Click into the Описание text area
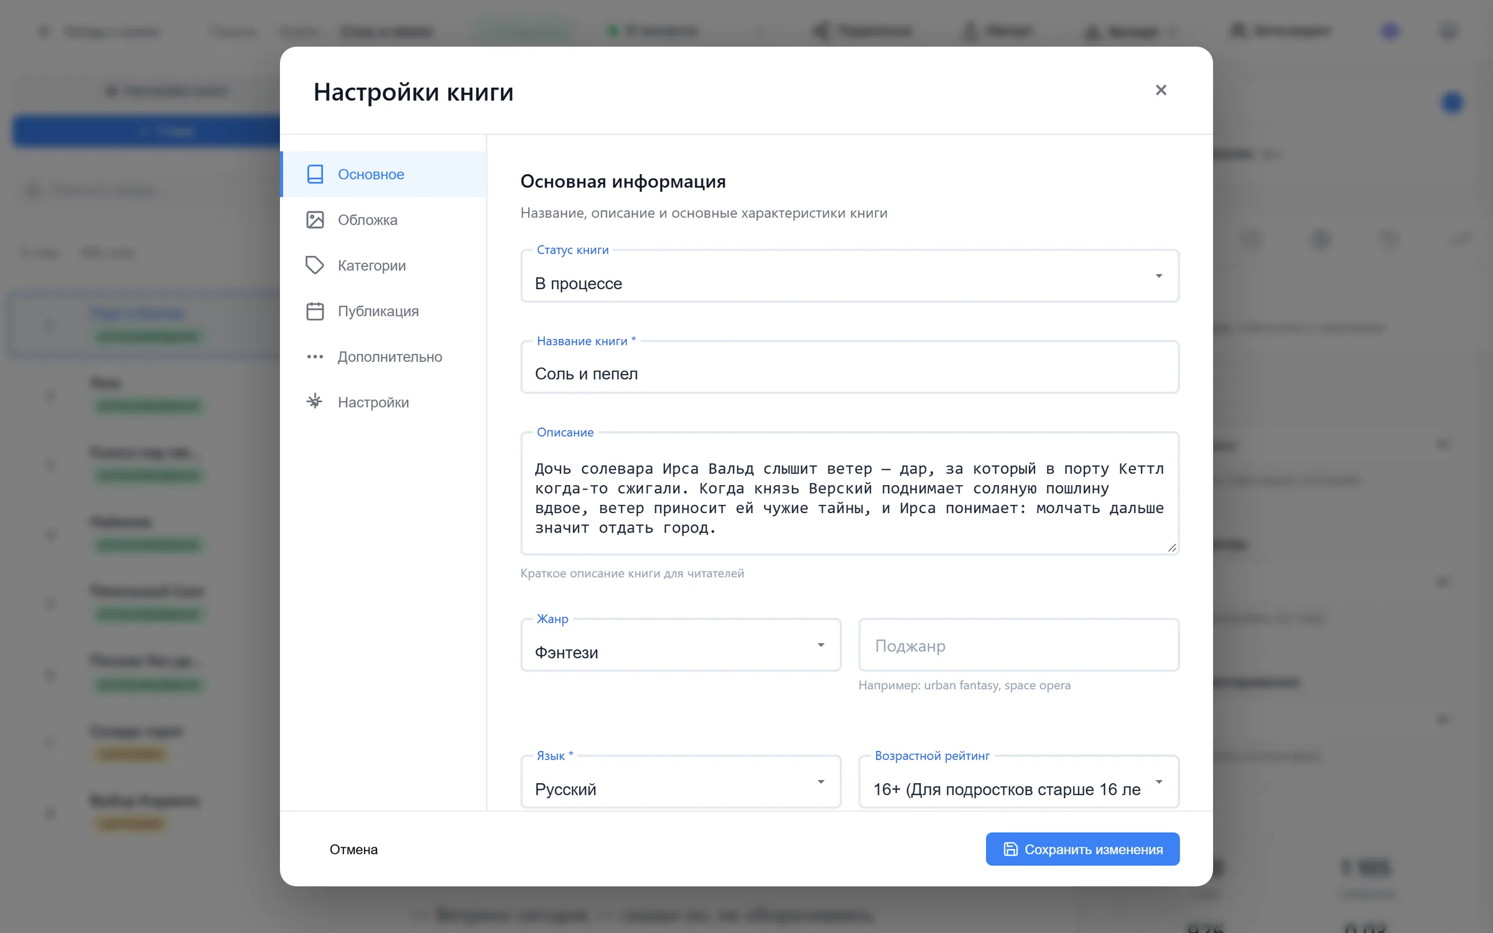The image size is (1493, 933). (x=850, y=493)
